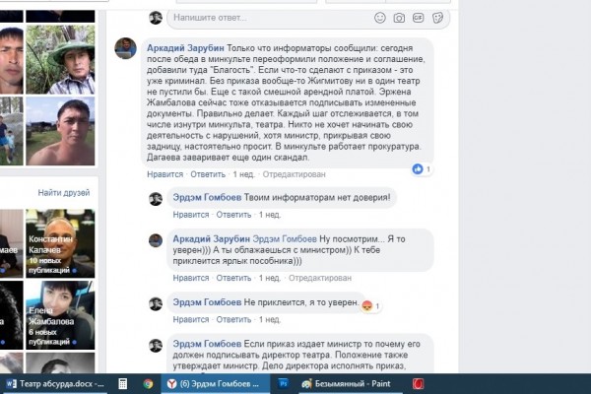Switch to Безымянный - Paint window

tap(346, 384)
